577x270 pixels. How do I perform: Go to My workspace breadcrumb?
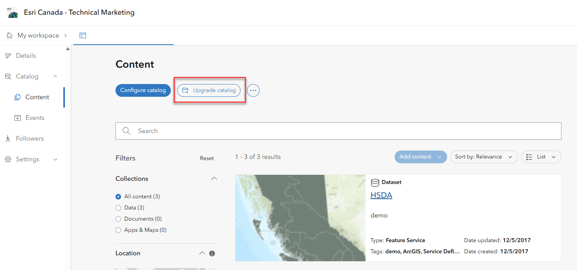(38, 35)
